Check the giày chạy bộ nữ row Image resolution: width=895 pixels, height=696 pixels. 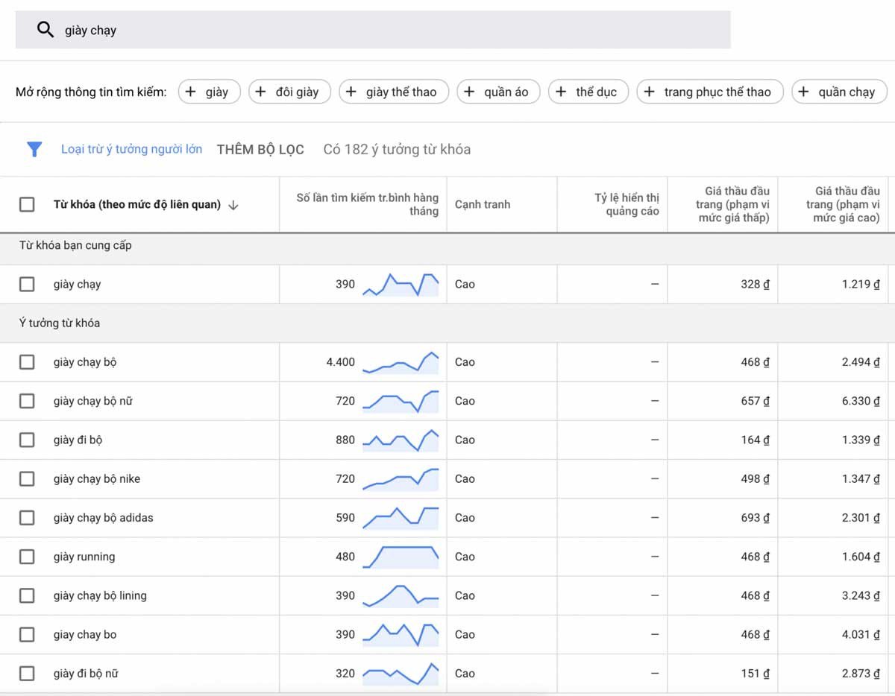(27, 401)
